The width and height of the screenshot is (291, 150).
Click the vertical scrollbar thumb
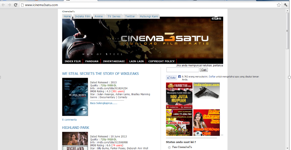(x=287, y=31)
